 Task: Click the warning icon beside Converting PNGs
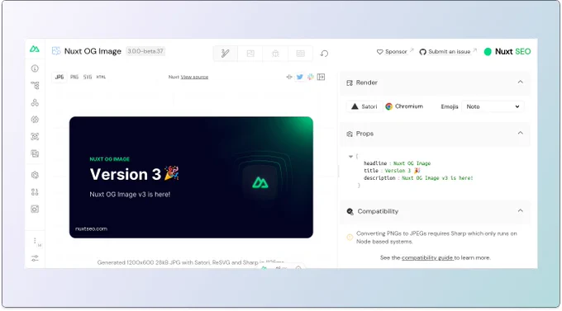350,238
